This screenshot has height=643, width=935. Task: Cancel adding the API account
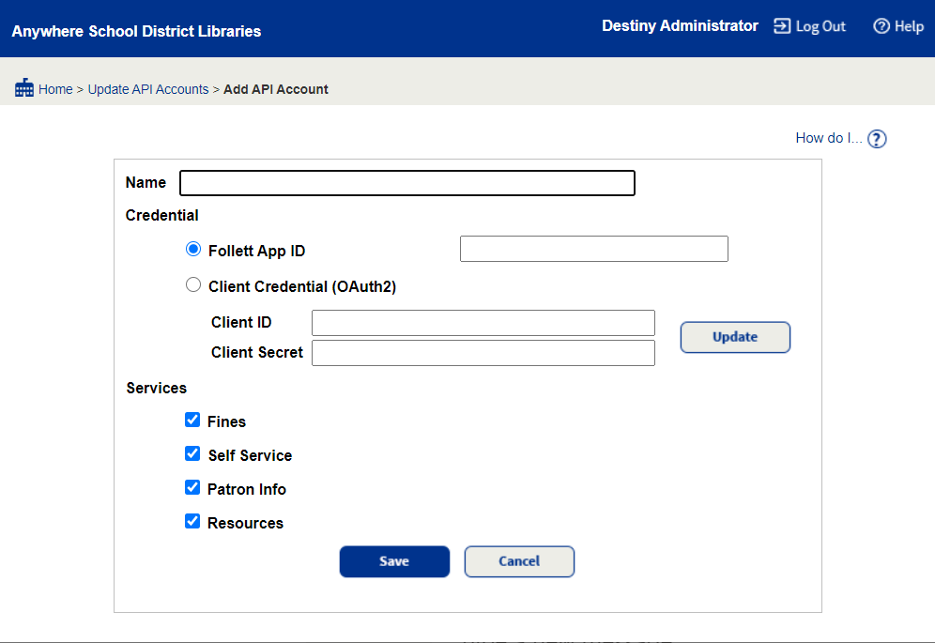pyautogui.click(x=519, y=561)
